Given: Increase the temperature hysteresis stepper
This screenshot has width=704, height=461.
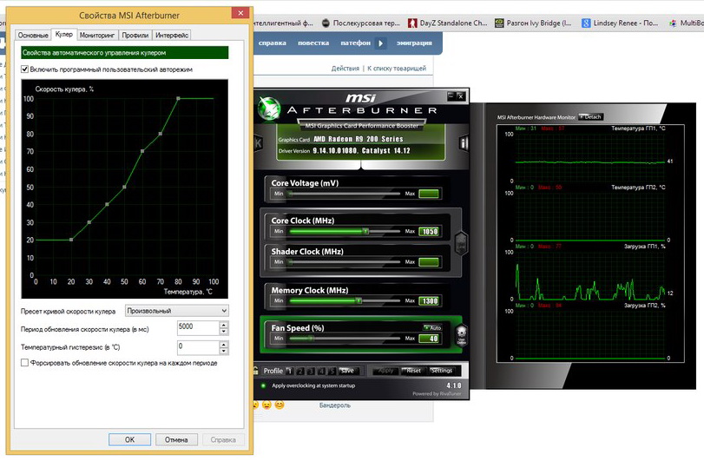Looking at the screenshot, I should pyautogui.click(x=224, y=345).
